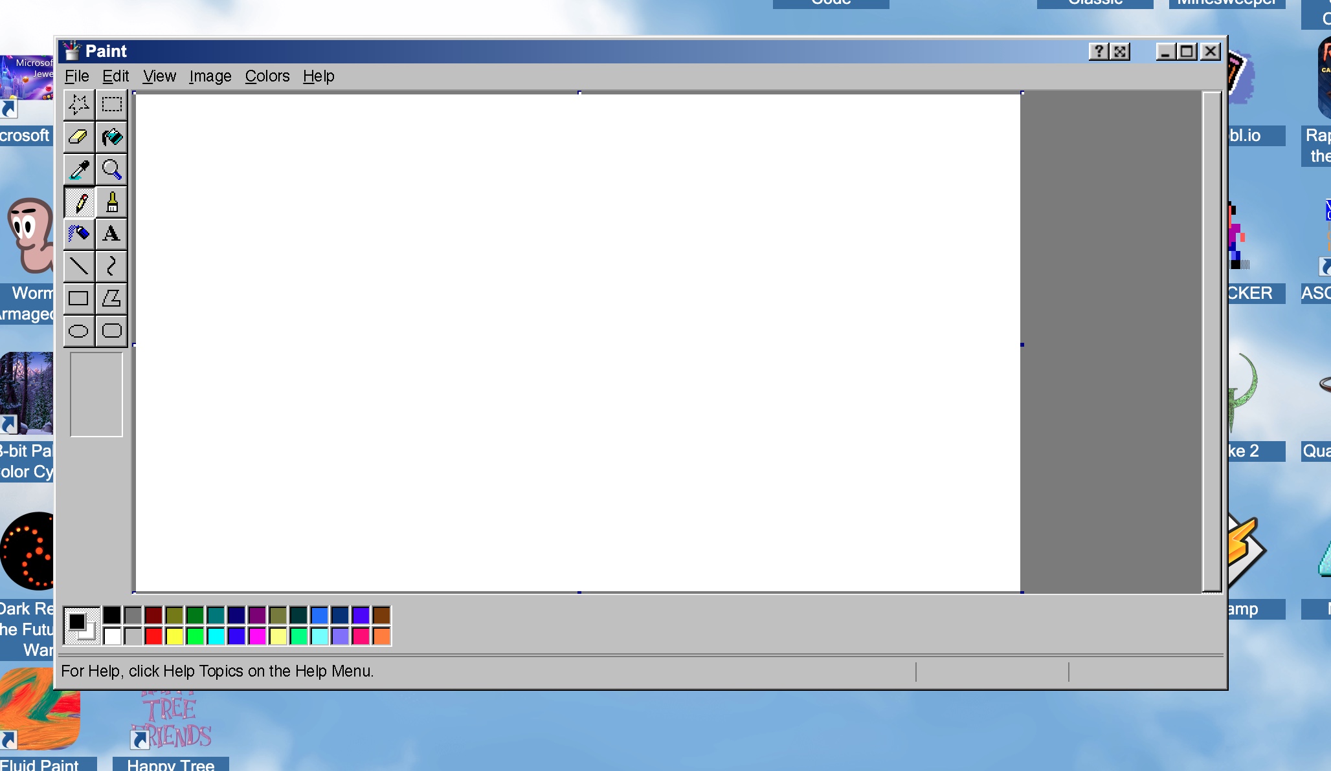This screenshot has width=1331, height=771.
Task: Choose the Eraser tool
Action: [79, 137]
